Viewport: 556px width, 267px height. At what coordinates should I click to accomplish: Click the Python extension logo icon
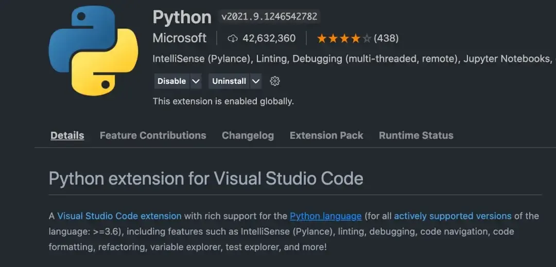coord(93,51)
